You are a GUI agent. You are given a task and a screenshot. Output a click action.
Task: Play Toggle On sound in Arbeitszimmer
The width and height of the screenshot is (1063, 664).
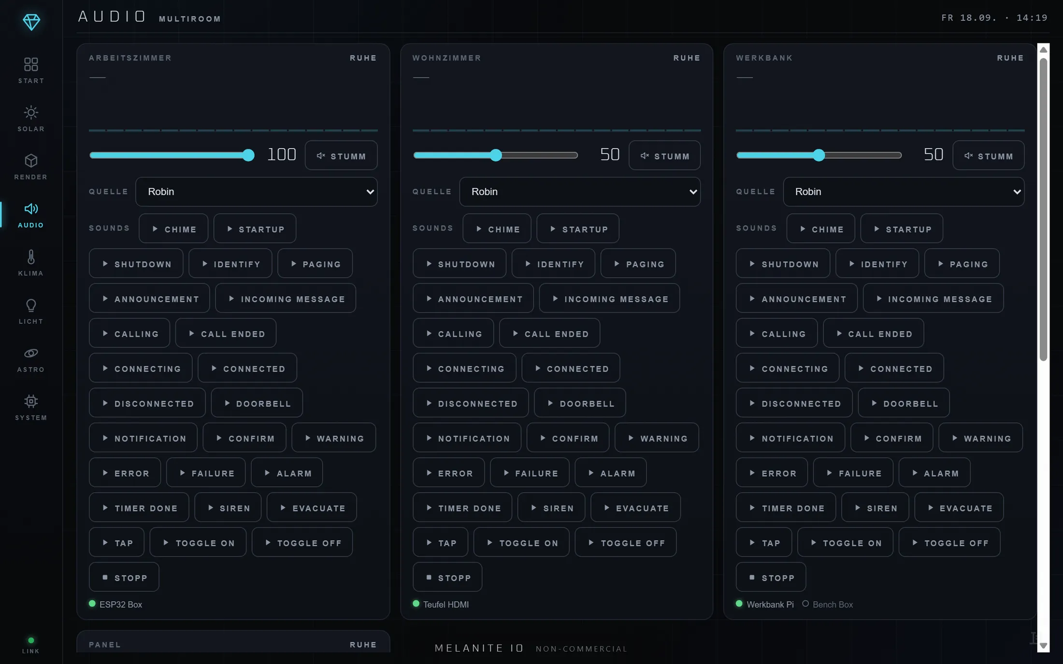198,542
